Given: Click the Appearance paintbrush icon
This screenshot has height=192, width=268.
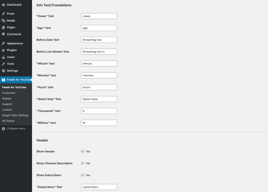Looking at the screenshot, I should tap(4, 43).
